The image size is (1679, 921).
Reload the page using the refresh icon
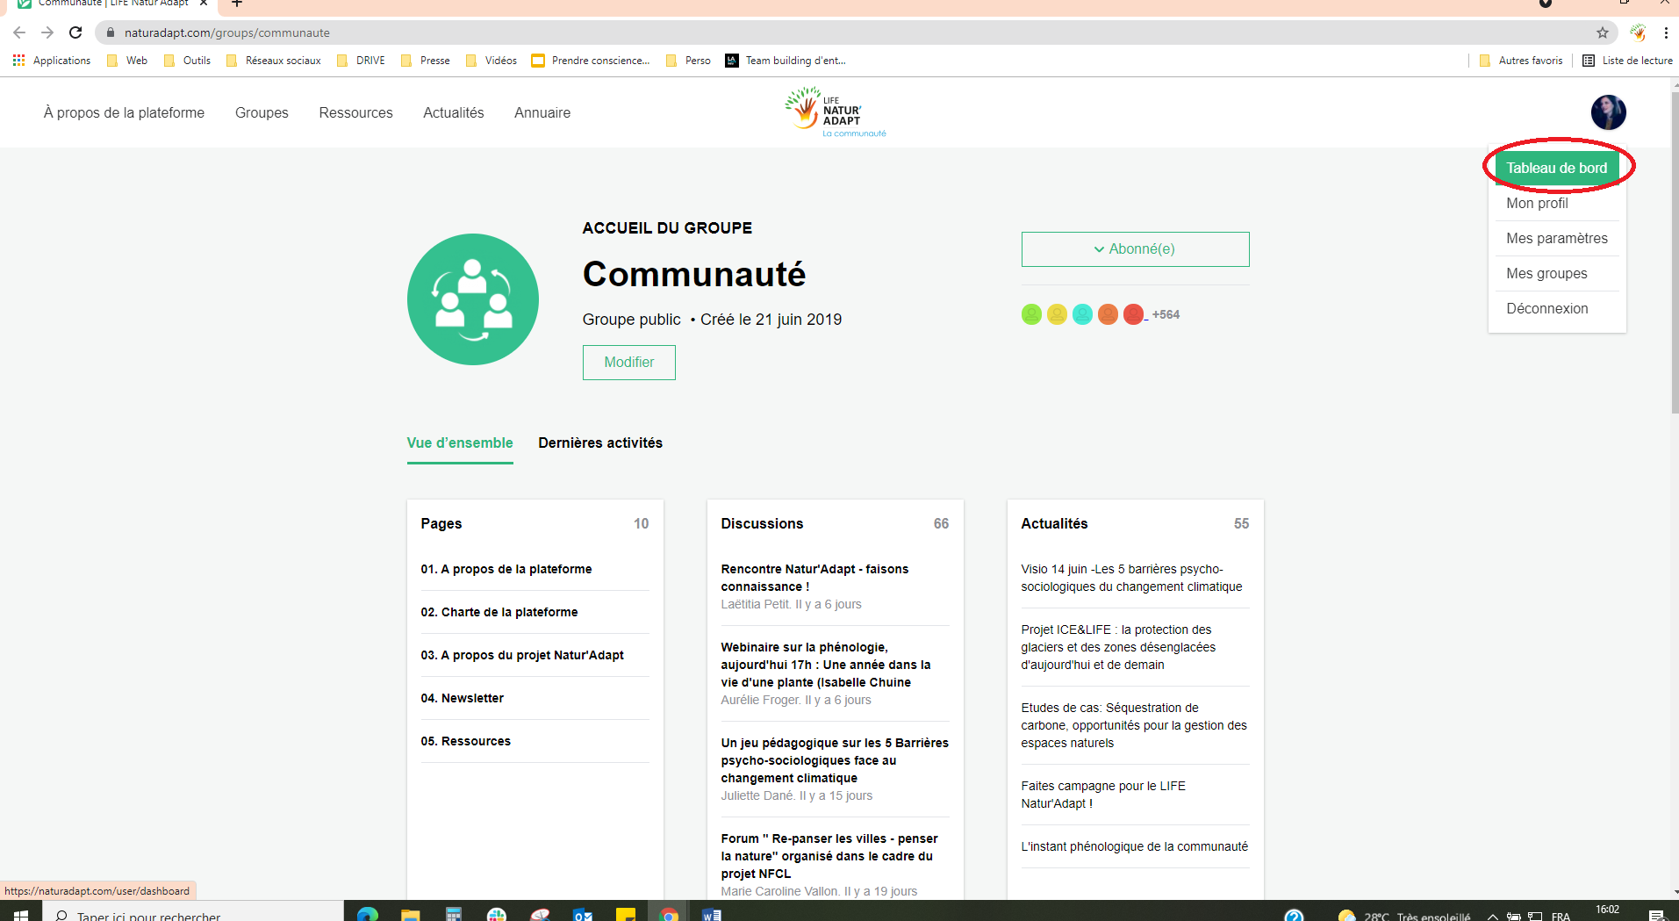pos(75,32)
